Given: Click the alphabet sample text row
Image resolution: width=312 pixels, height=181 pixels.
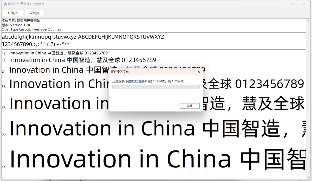Looking at the screenshot, I should tap(83, 37).
